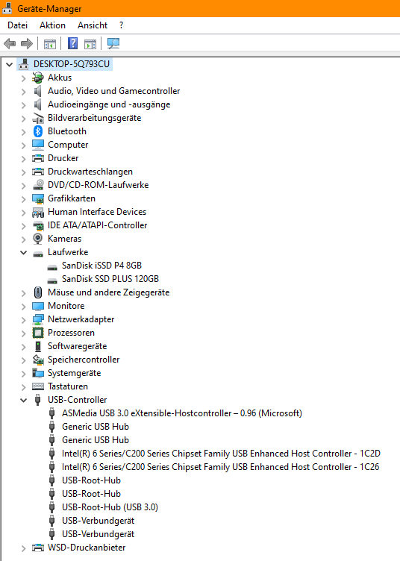400x561 pixels.
Task: Expand the Computer category
Action: (24, 145)
